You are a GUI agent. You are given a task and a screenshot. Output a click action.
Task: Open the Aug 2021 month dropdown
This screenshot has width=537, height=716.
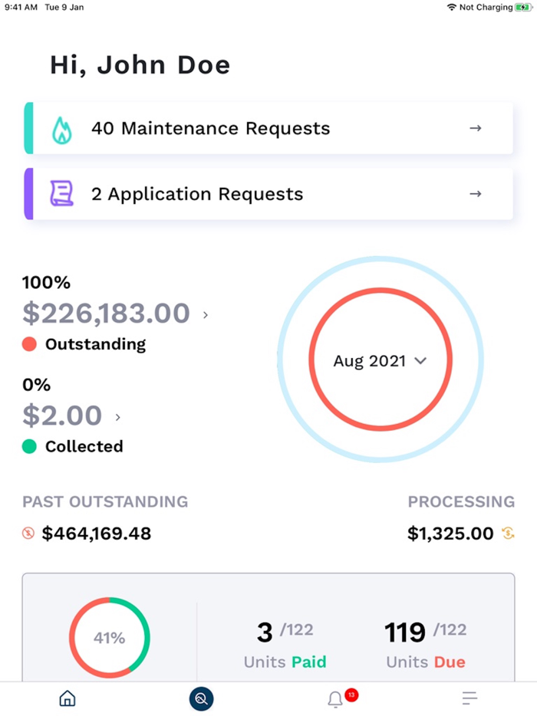tap(380, 360)
